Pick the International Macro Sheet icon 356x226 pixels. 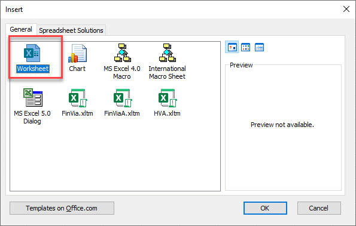point(168,52)
